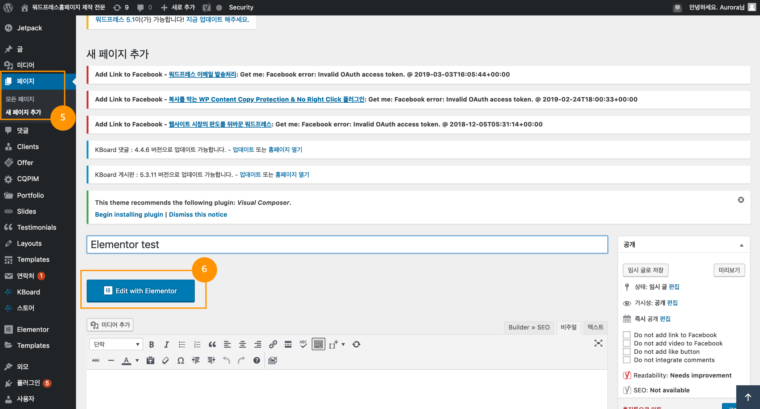Screen dimensions: 760x409
Task: Click the bulleted list icon
Action: [182, 344]
